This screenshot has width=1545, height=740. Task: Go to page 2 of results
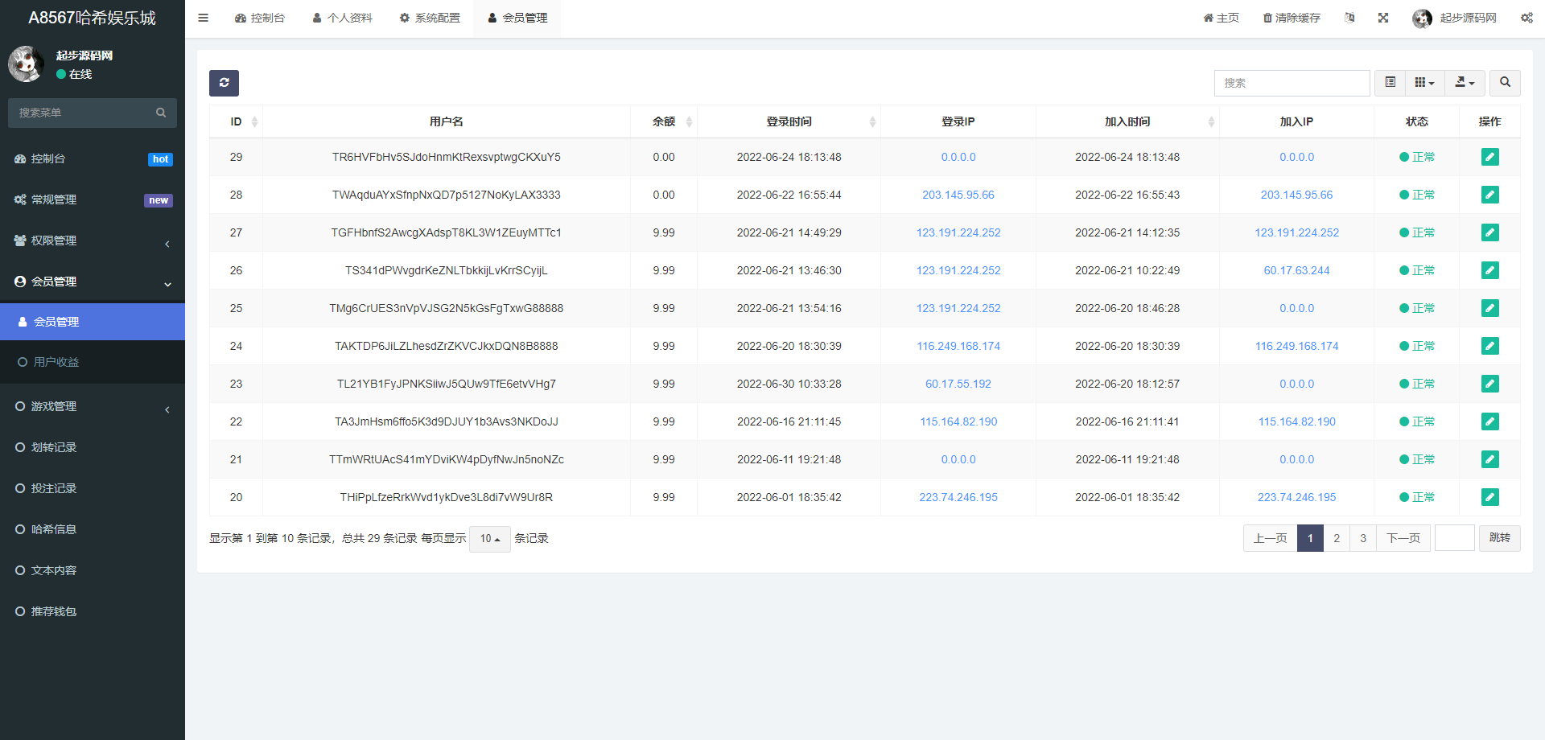tap(1337, 538)
